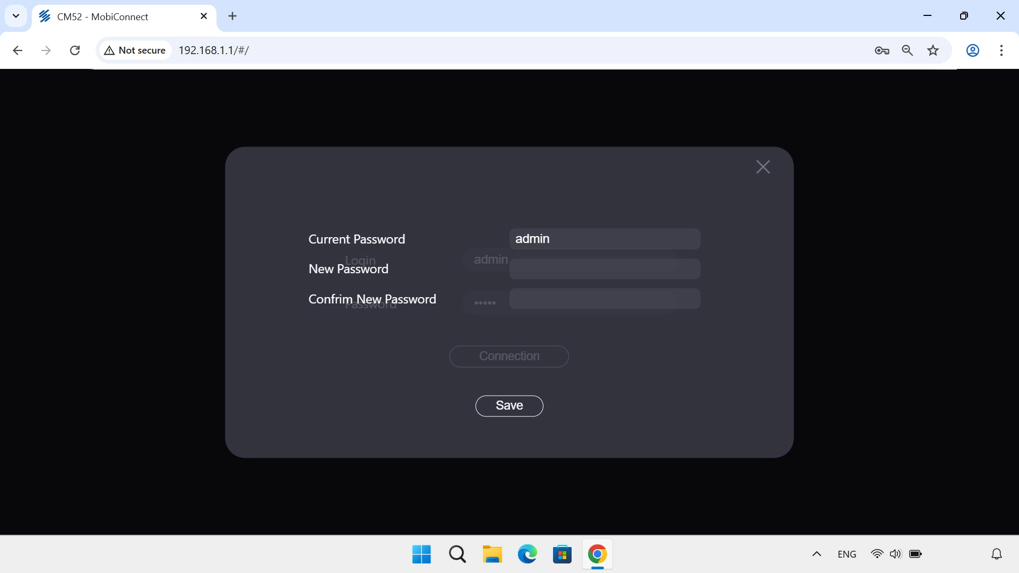Click the address bar URL 192.168.1.1
The image size is (1019, 573).
[x=213, y=50]
